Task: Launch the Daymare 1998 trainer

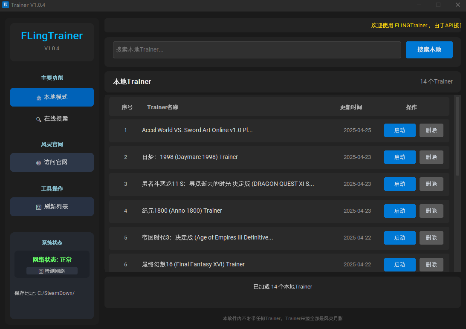Action: click(x=400, y=157)
